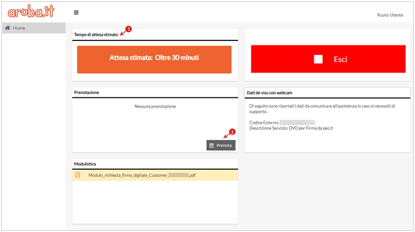
Task: Click the Home house icon
Action: pos(8,28)
